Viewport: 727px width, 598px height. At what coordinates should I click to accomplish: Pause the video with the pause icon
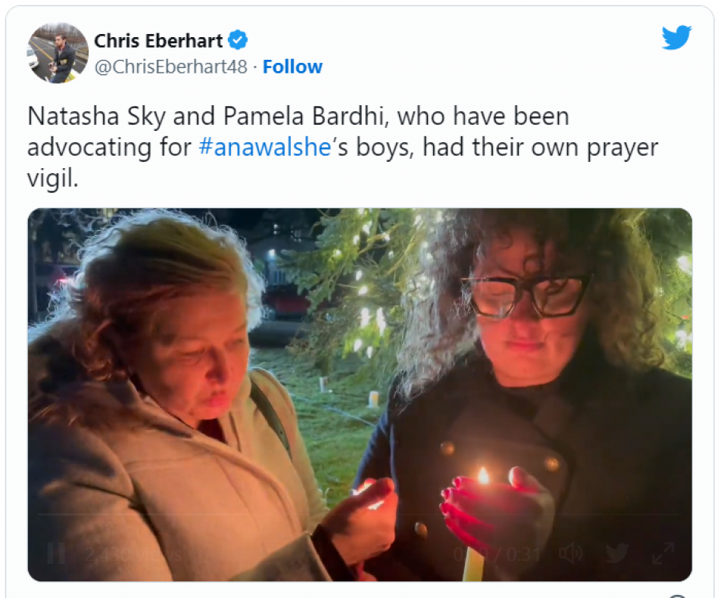click(x=57, y=553)
